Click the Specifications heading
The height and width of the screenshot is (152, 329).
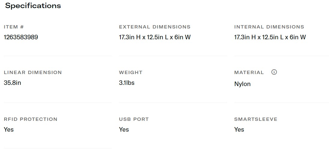coord(33,6)
